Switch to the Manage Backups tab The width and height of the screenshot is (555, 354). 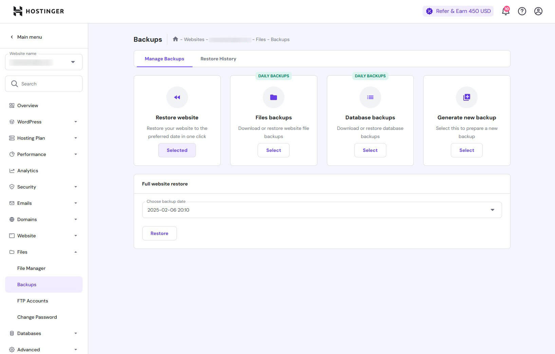(x=164, y=59)
